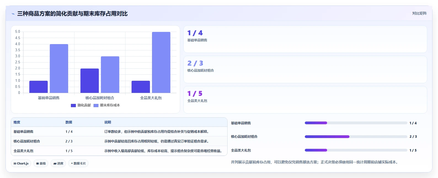Open the 1 / 5 全品类大礼包 data card
Image resolution: width=438 pixels, height=178 pixels.
[x=305, y=100]
